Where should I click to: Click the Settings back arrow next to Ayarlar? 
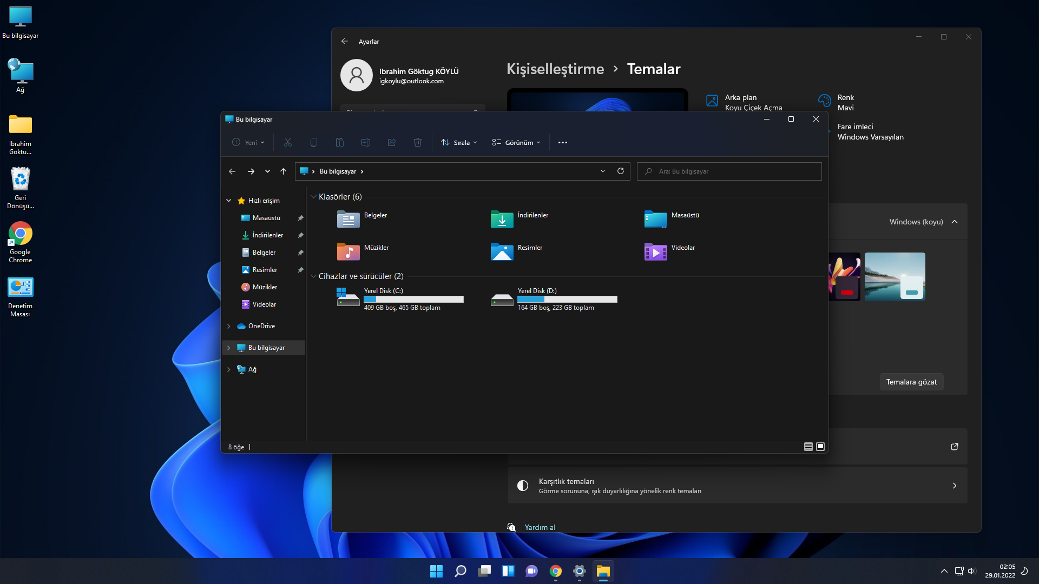[x=345, y=41]
